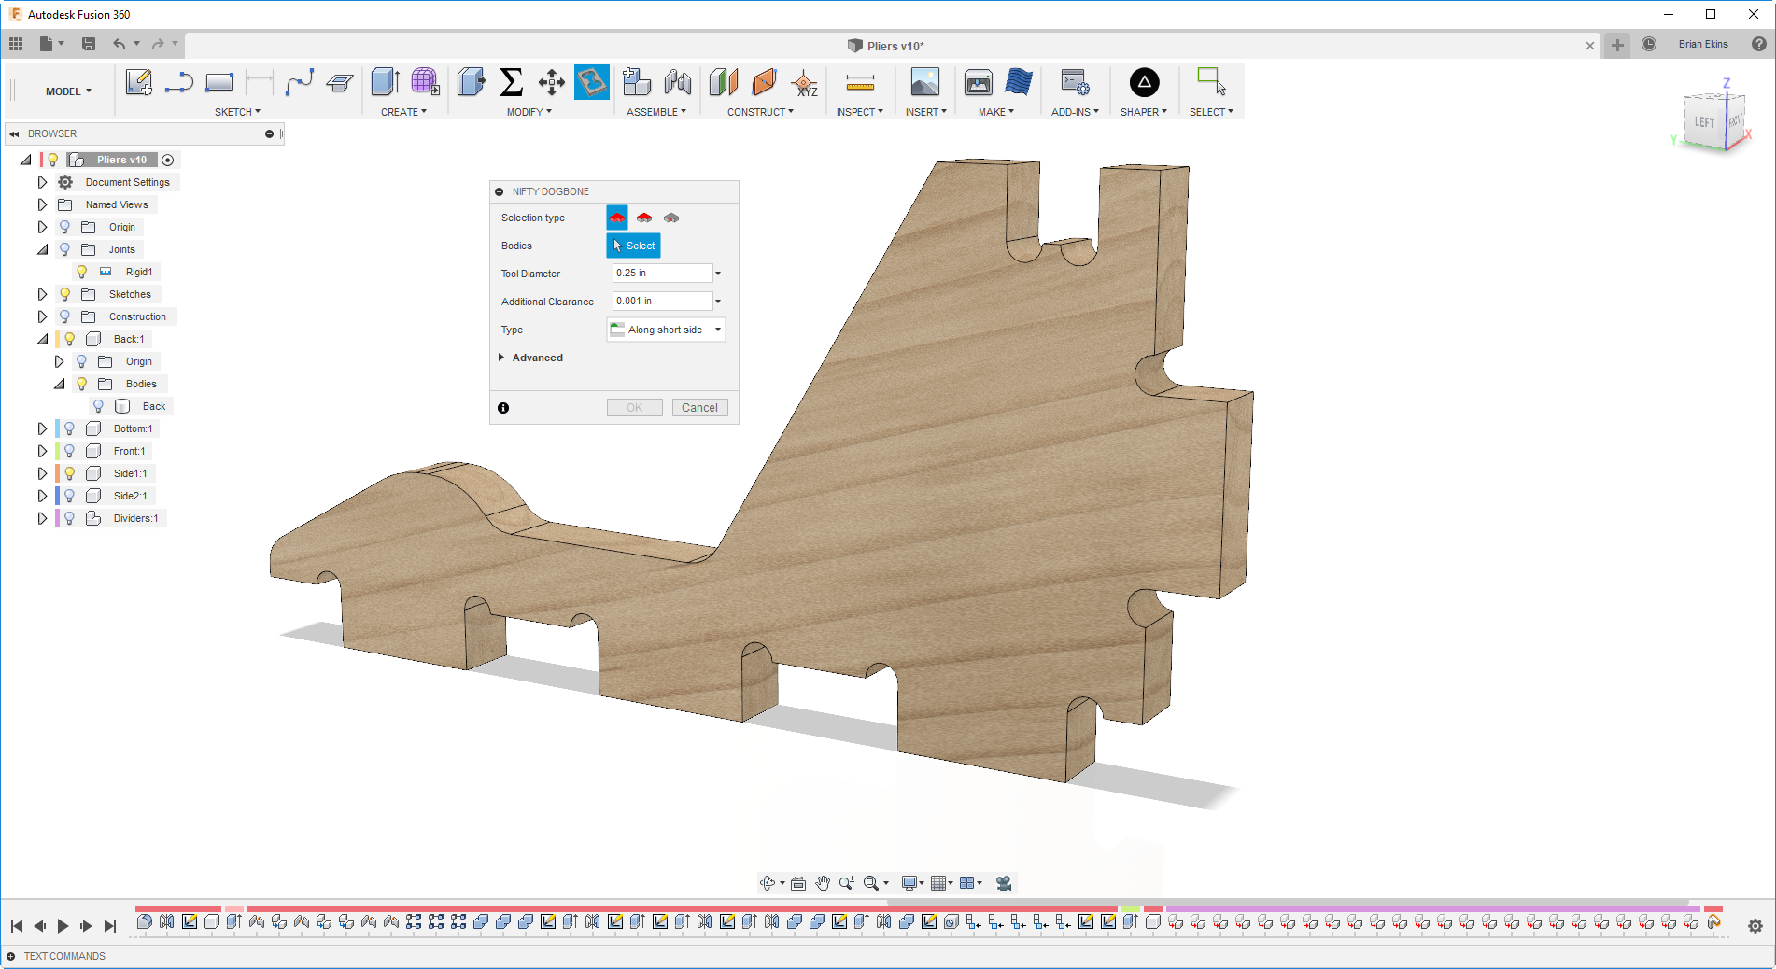Image resolution: width=1776 pixels, height=969 pixels.
Task: Click the Save icon in title toolbar
Action: click(89, 44)
